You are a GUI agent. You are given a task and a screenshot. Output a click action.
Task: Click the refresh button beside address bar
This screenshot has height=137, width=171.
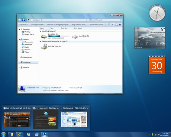tap(88, 20)
